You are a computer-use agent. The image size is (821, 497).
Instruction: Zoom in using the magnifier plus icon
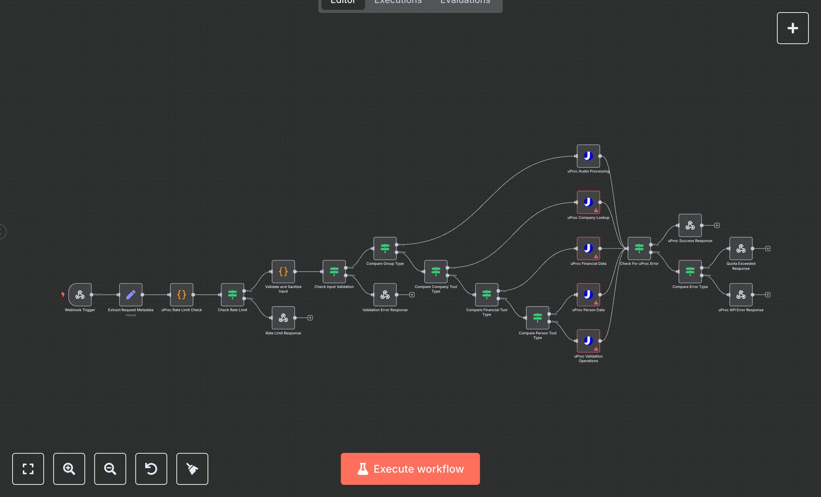(x=69, y=469)
